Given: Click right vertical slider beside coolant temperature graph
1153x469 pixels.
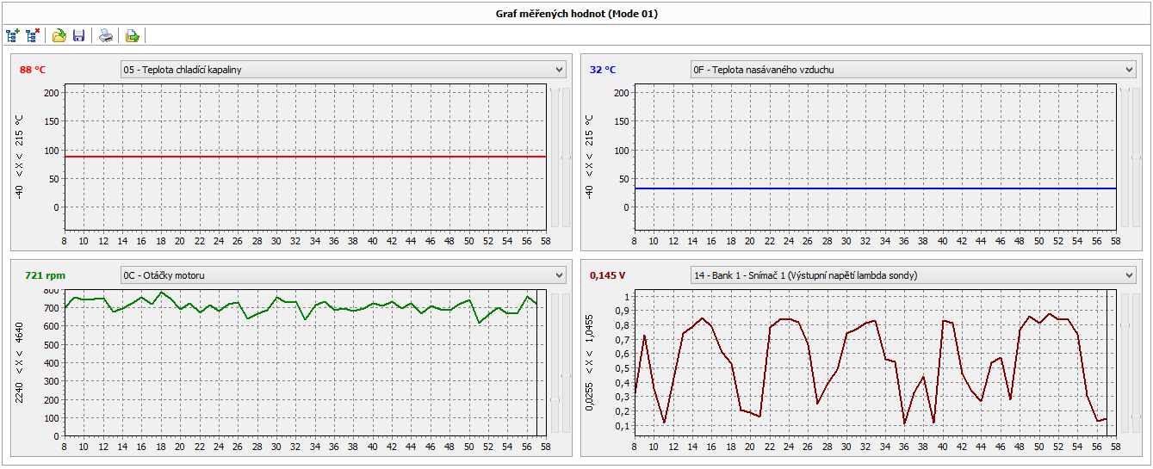Looking at the screenshot, I should click(x=566, y=157).
